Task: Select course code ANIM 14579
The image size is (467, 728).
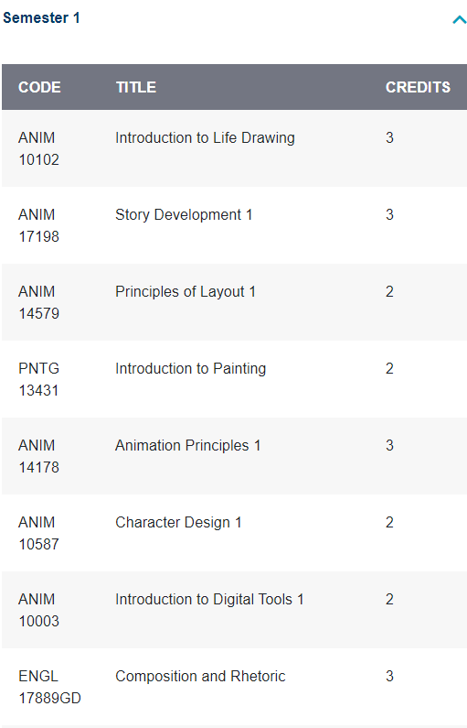Action: click(x=39, y=302)
